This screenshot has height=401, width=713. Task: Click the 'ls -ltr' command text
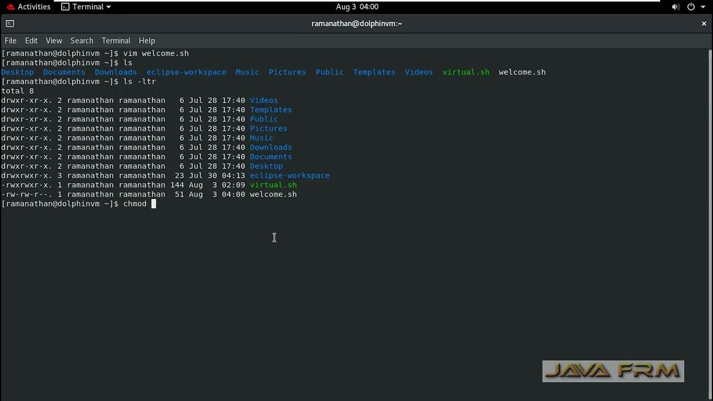point(140,82)
